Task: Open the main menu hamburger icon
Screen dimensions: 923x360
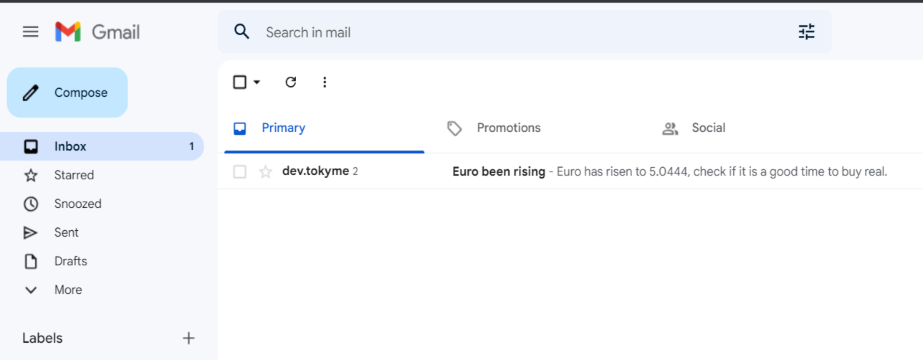Action: 30,32
